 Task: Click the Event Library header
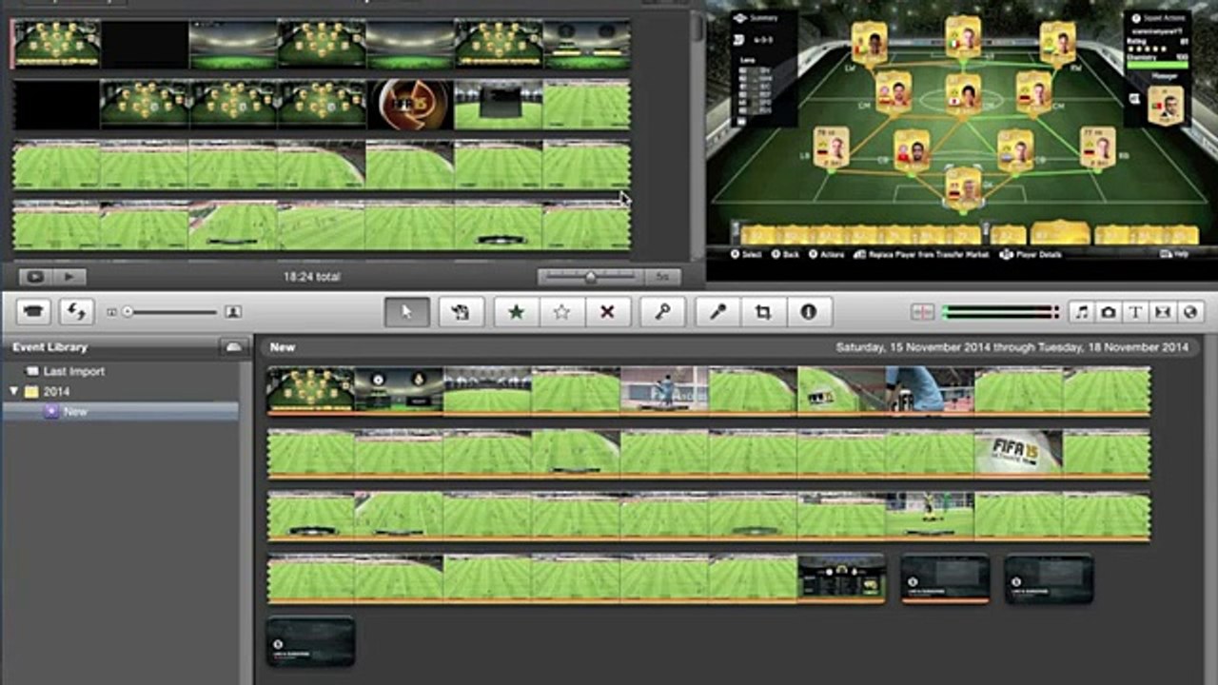click(x=49, y=347)
